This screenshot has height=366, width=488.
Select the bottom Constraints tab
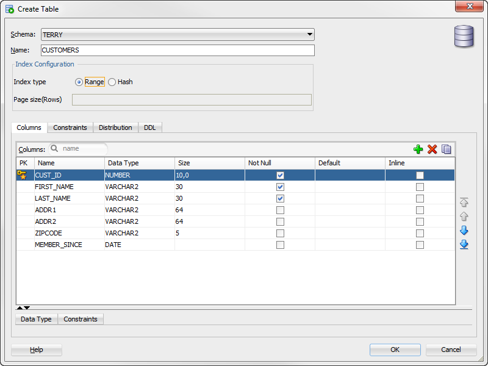click(x=81, y=319)
